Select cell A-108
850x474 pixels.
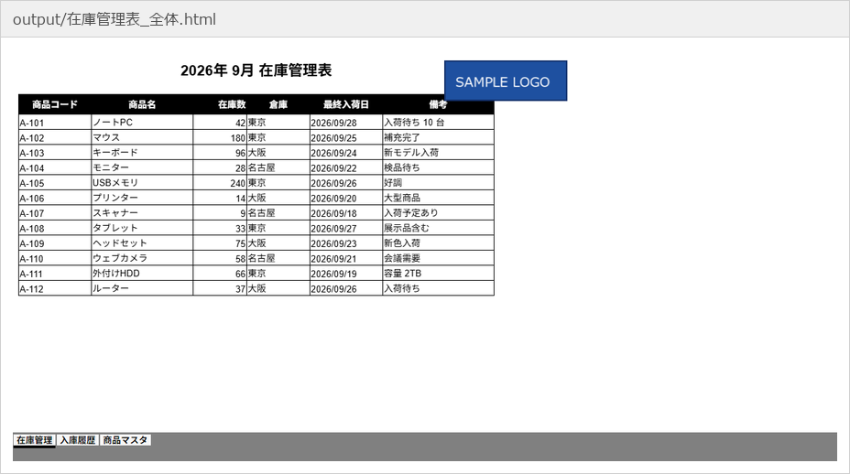55,229
